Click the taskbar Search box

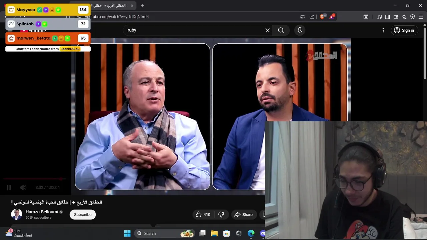(x=165, y=234)
